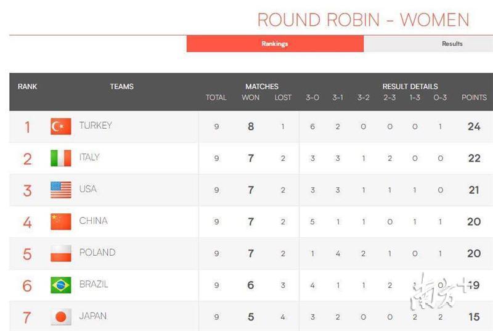
Task: Click the Turkey flag icon
Action: point(60,126)
